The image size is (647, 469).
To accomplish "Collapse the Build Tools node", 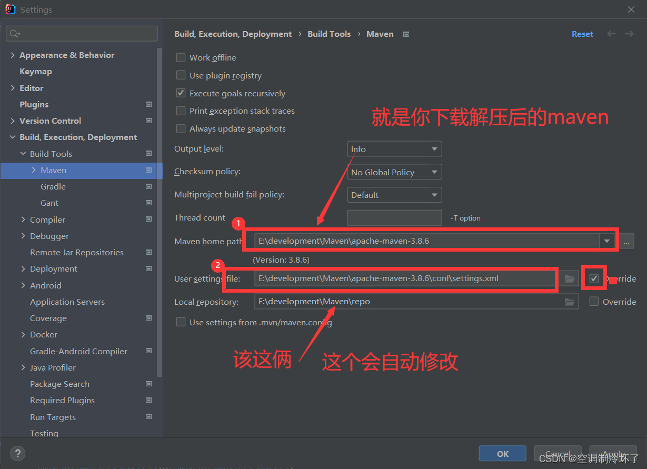I will (23, 154).
